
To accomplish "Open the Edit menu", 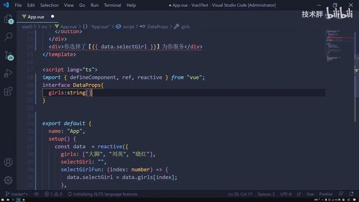I will [31, 5].
